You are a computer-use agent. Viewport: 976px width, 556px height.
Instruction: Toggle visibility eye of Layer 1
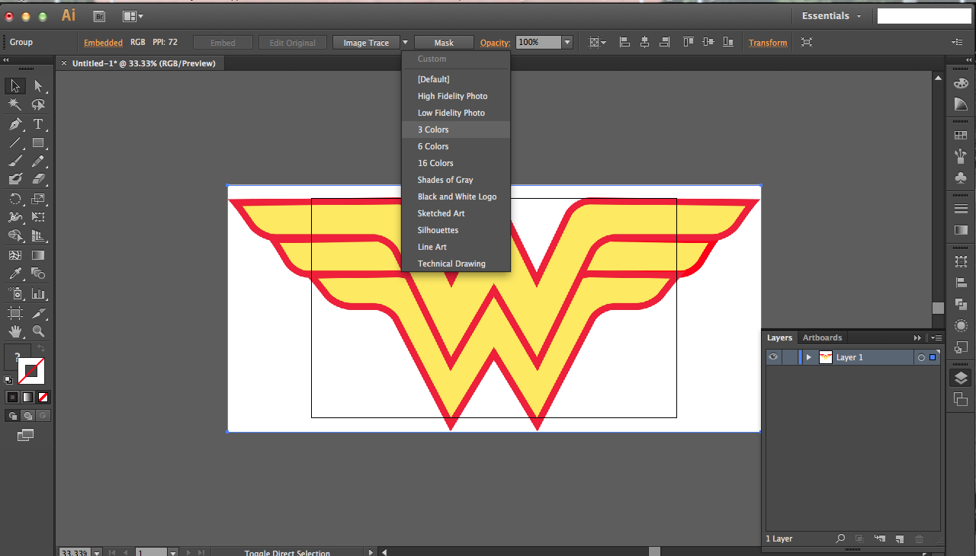[x=774, y=357]
